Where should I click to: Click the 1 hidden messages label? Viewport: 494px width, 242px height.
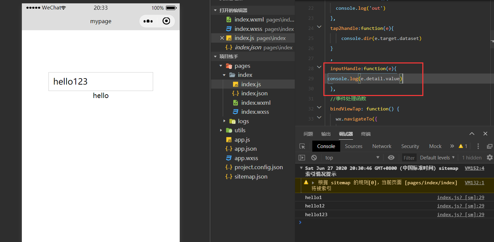tap(472, 157)
